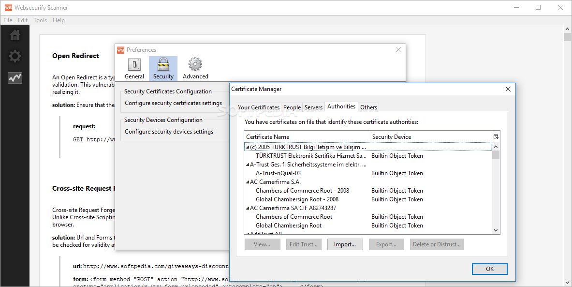Open the Help menu

tap(59, 20)
